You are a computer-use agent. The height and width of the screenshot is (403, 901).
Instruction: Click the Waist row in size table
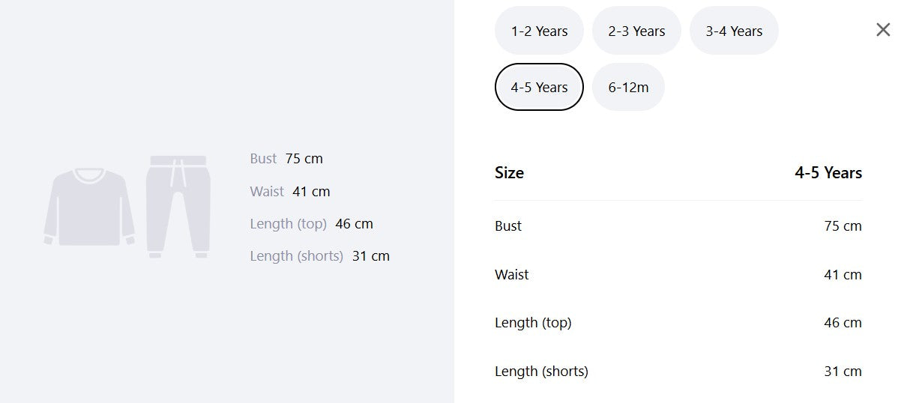(x=678, y=274)
